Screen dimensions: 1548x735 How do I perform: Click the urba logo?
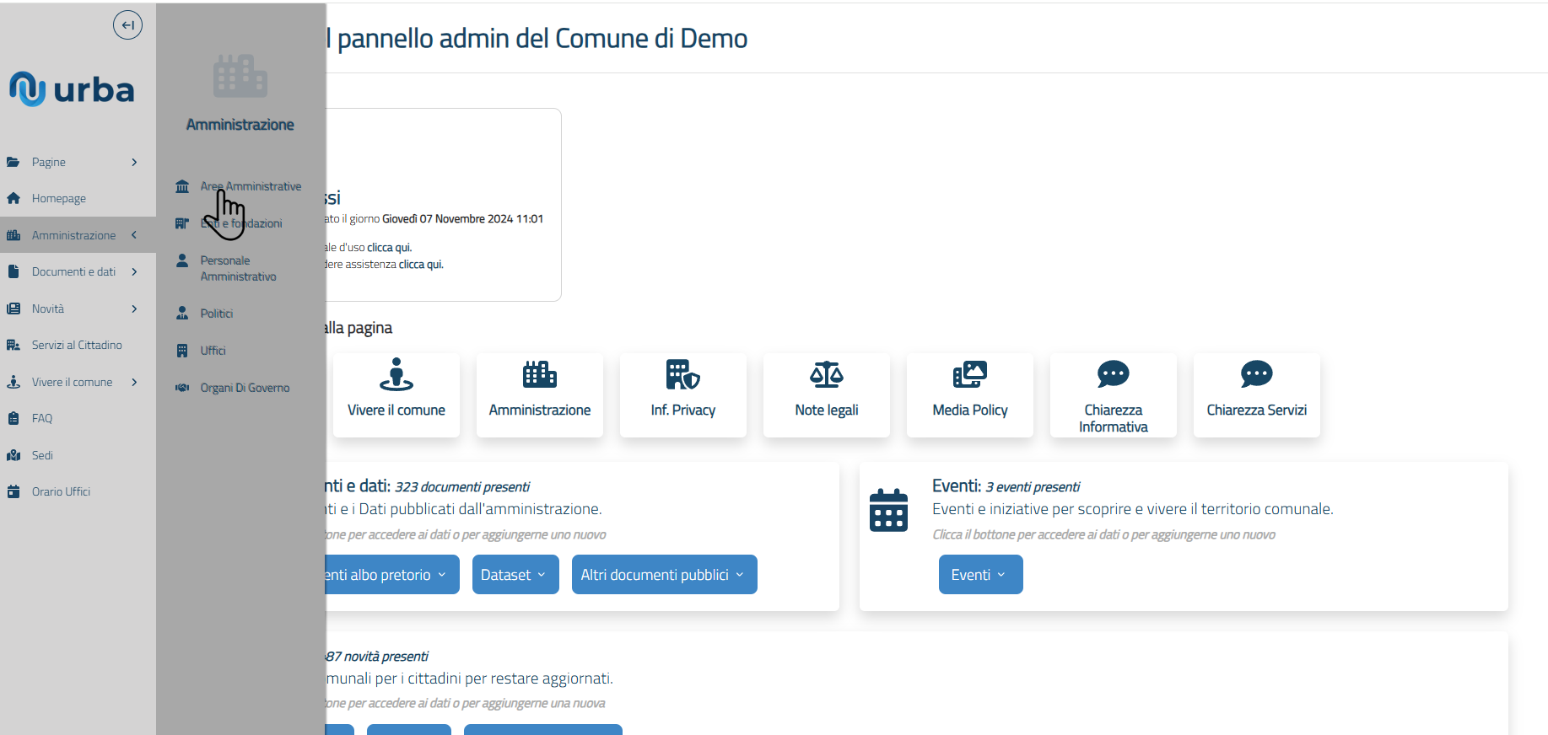[x=73, y=89]
